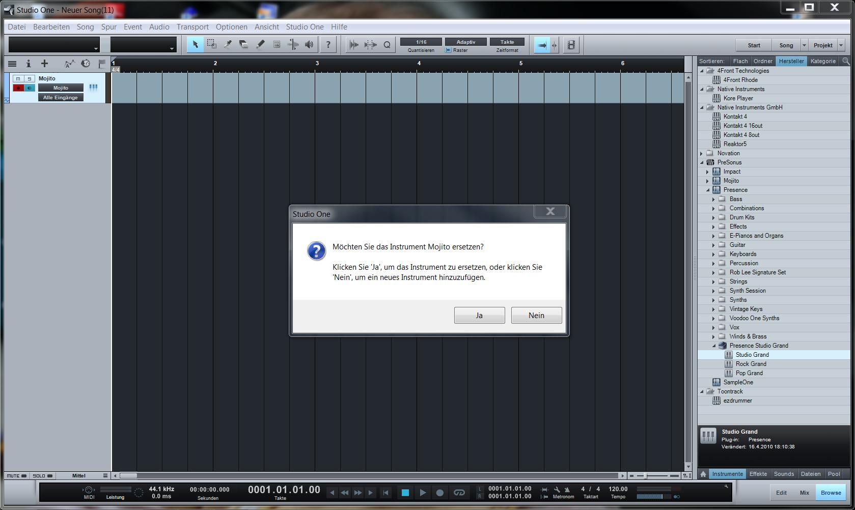The width and height of the screenshot is (855, 510).
Task: Solo the Mojito track
Action: pyautogui.click(x=30, y=78)
